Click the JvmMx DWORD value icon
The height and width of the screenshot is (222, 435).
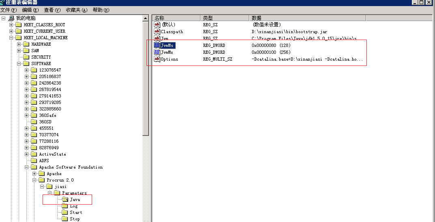coord(157,52)
